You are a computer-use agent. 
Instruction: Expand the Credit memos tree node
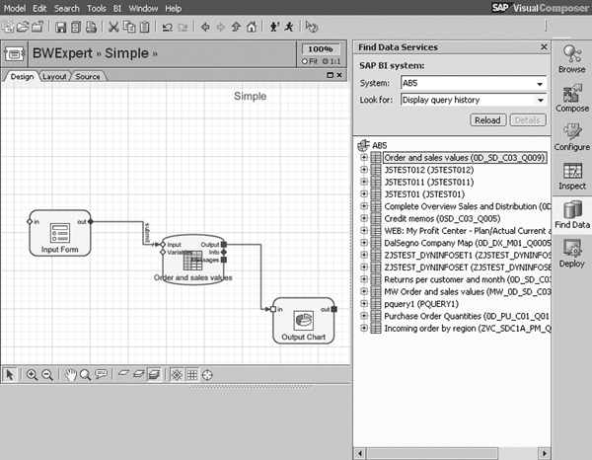364,218
